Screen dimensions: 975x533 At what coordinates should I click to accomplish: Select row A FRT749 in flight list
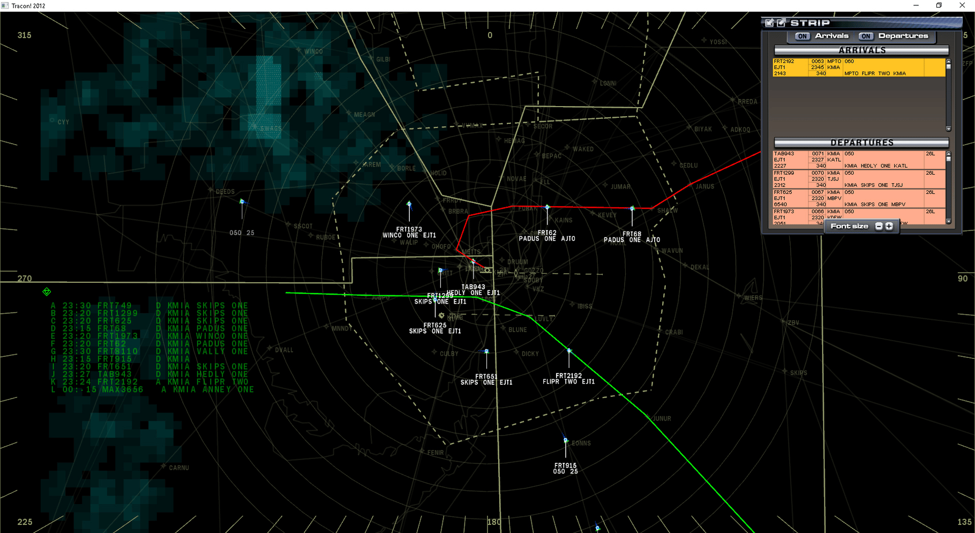pos(149,305)
